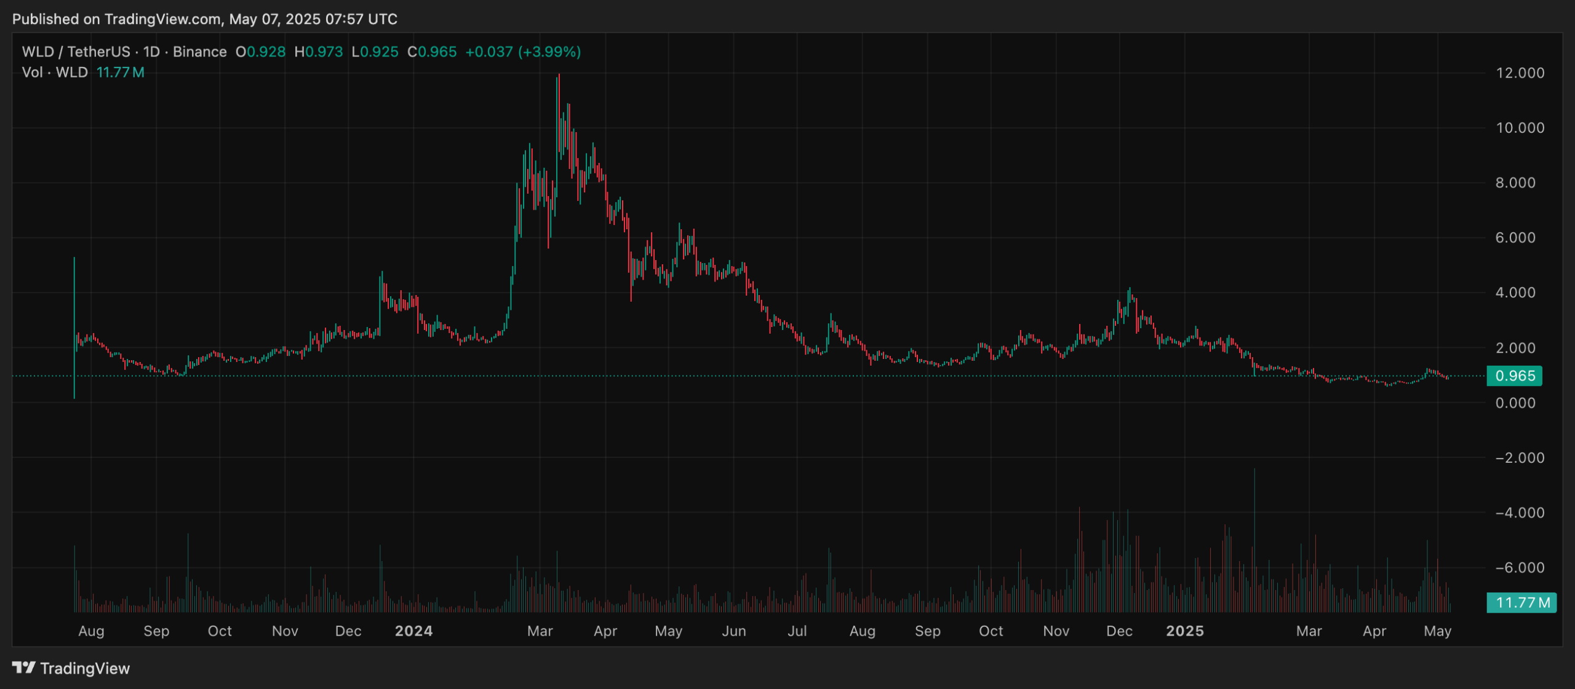Viewport: 1575px width, 689px height.
Task: Click the low value L0.925
Action: click(374, 52)
